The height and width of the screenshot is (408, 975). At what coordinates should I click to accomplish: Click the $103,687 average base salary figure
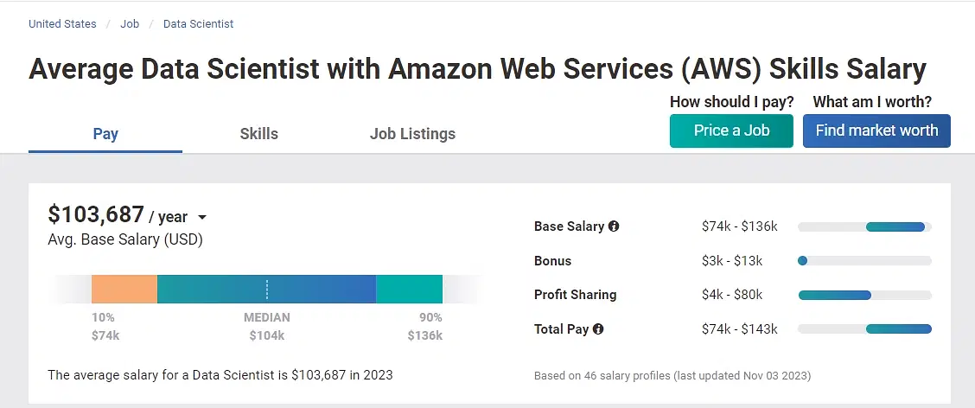pos(96,214)
